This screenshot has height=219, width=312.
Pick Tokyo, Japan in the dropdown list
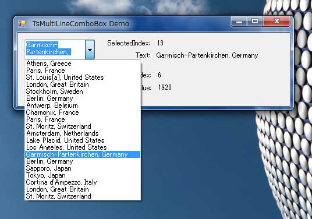point(83,175)
